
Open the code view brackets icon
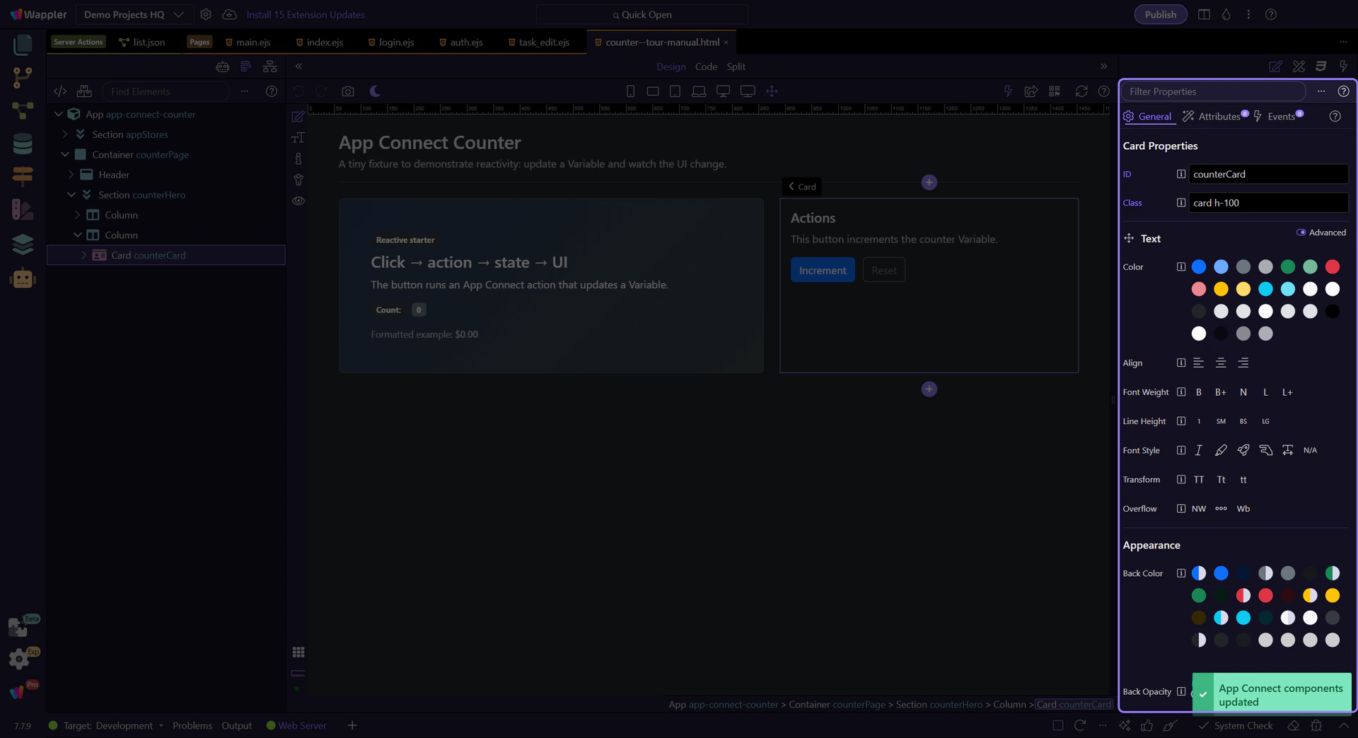[60, 91]
